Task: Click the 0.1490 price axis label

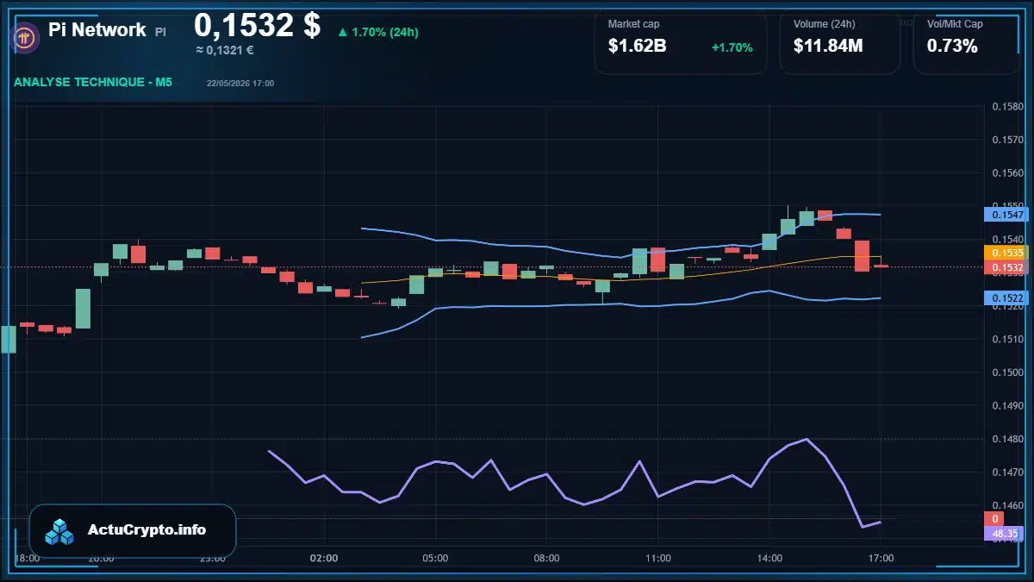Action: tap(1007, 406)
